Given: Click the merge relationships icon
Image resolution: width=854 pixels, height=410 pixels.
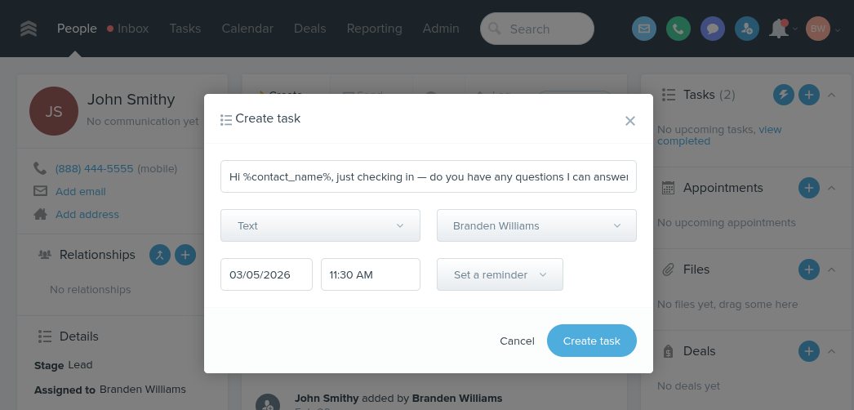Looking at the screenshot, I should [160, 255].
